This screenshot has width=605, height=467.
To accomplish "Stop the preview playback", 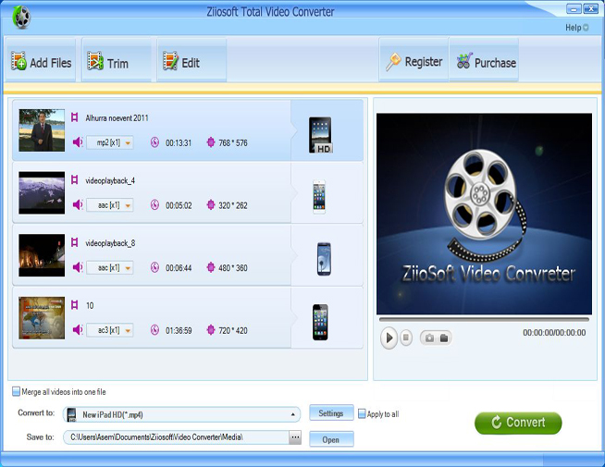I will tap(406, 338).
